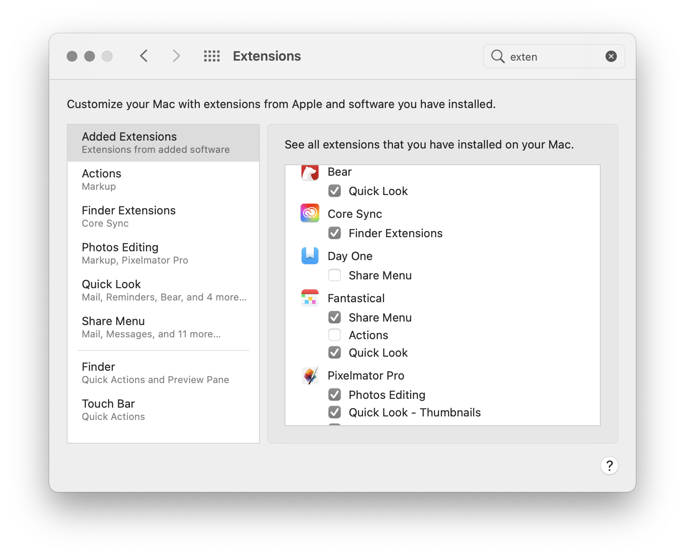Screen dimensions: 685x557
Task: Click the minimize window button
Action: pos(90,56)
